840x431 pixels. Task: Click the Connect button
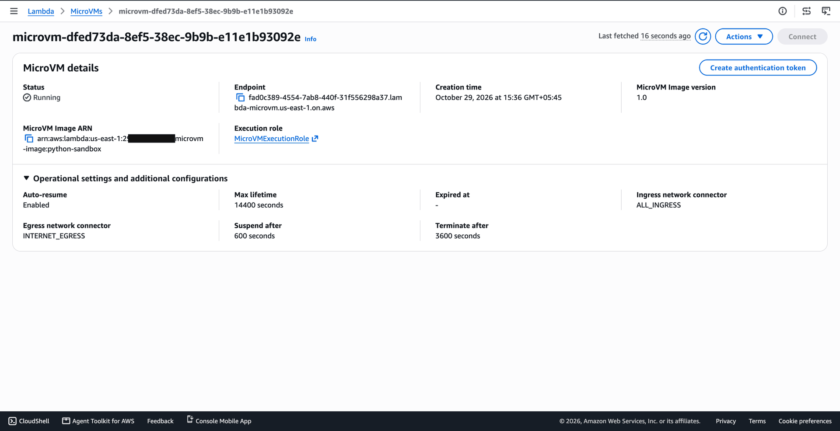point(802,36)
